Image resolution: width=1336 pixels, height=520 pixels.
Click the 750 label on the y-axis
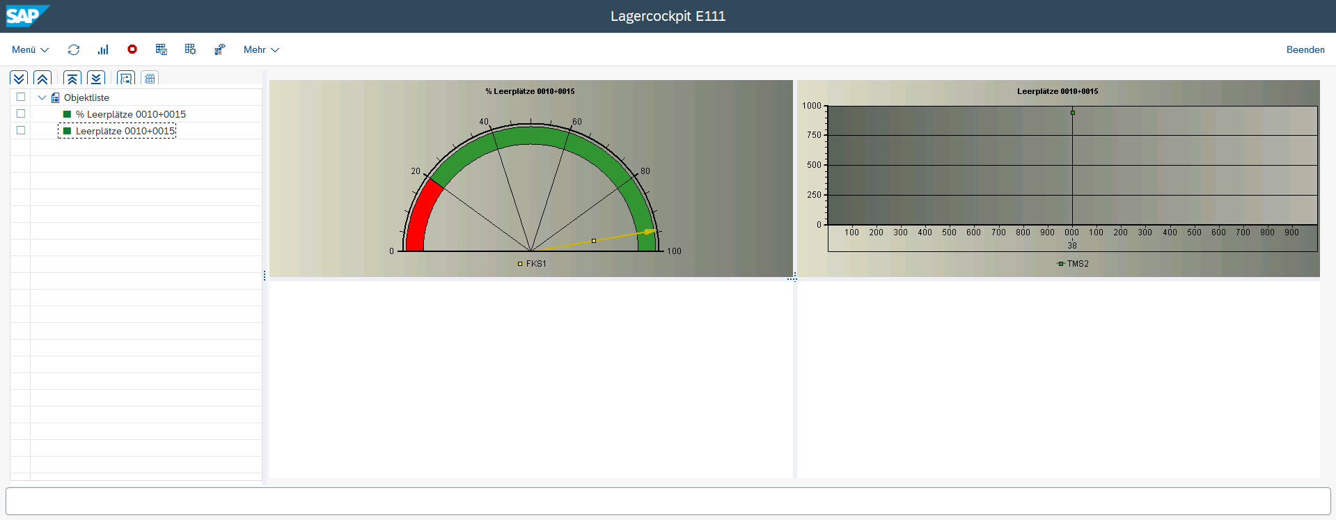(x=814, y=135)
